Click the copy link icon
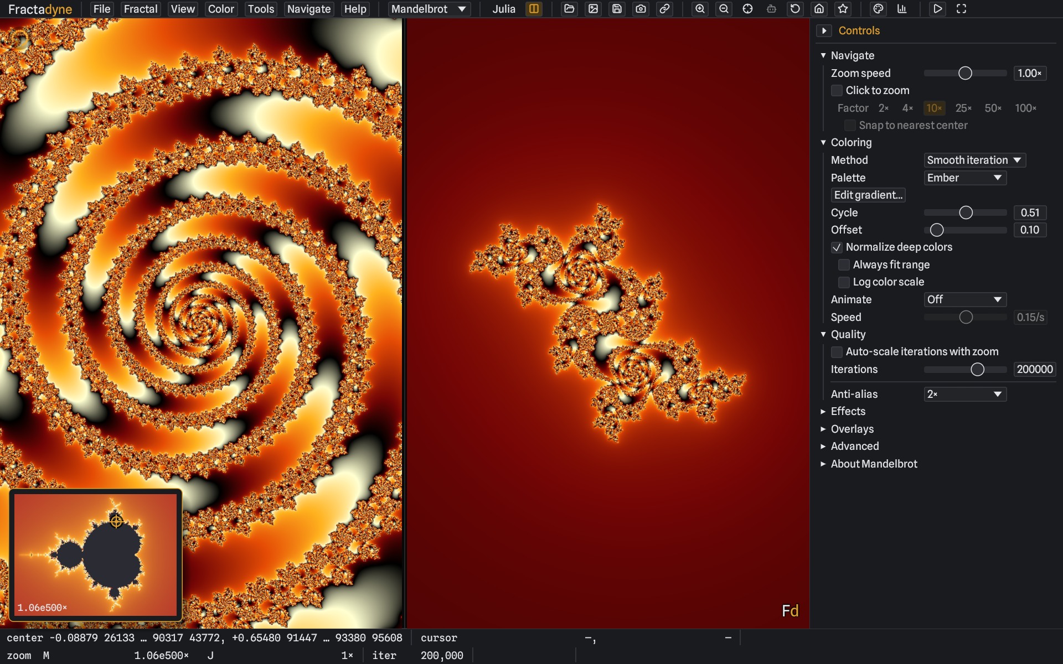Image resolution: width=1063 pixels, height=664 pixels. tap(664, 9)
